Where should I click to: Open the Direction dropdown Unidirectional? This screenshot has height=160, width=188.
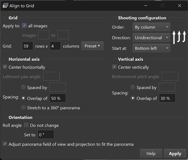152,37
